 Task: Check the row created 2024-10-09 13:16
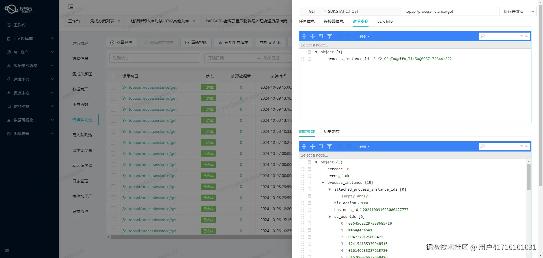(x=113, y=109)
